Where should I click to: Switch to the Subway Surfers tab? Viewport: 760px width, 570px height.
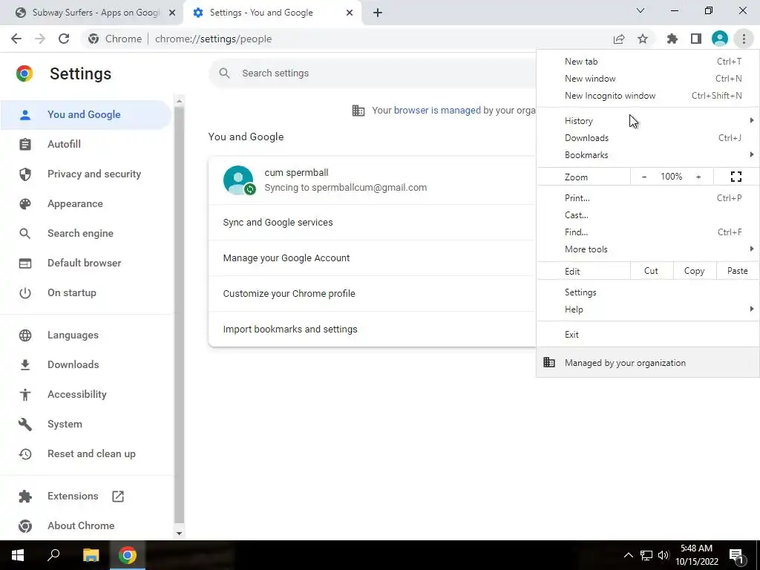pyautogui.click(x=92, y=13)
